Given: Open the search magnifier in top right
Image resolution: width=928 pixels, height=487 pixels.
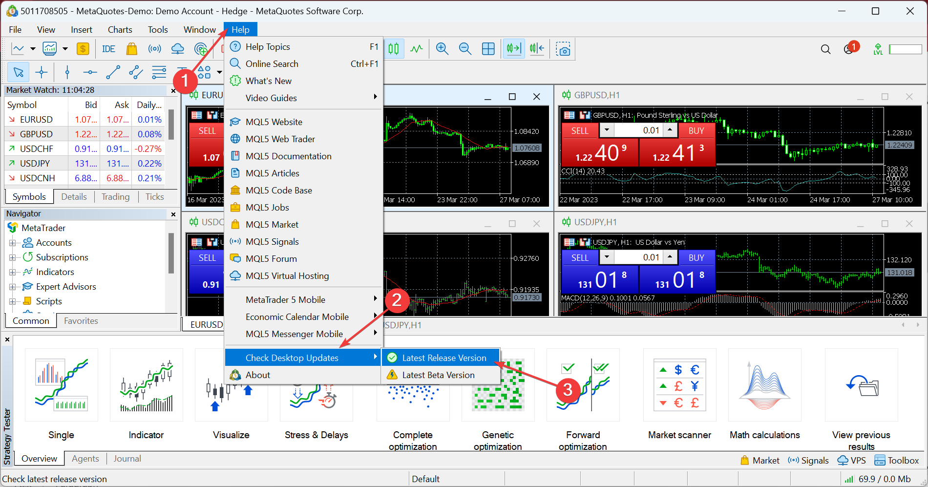Looking at the screenshot, I should [x=825, y=49].
